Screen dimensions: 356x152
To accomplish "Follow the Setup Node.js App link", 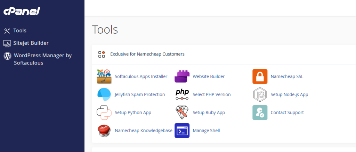I will (x=289, y=94).
